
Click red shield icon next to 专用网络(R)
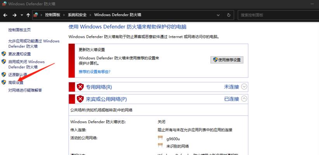tap(80, 87)
